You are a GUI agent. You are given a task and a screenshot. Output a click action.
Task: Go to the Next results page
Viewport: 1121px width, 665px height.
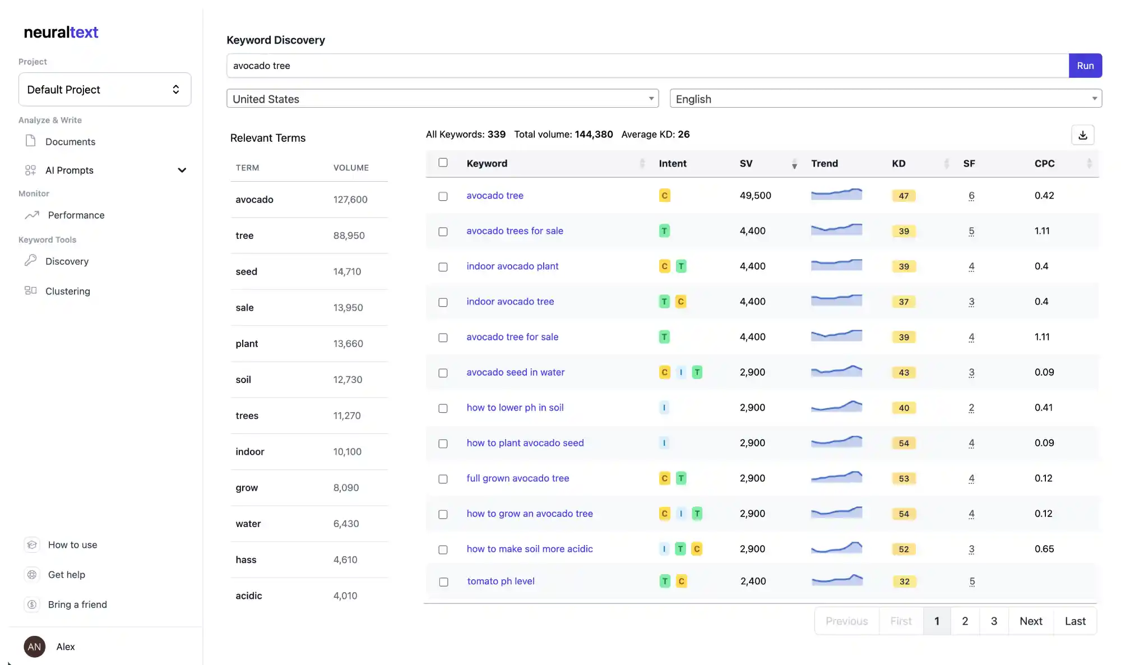(x=1031, y=621)
